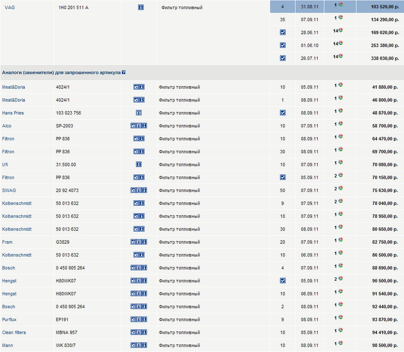The width and height of the screenshot is (404, 352).
Task: Open the info icon in the 46 800,00 р. Meat&Doria row
Action: tap(142, 100)
